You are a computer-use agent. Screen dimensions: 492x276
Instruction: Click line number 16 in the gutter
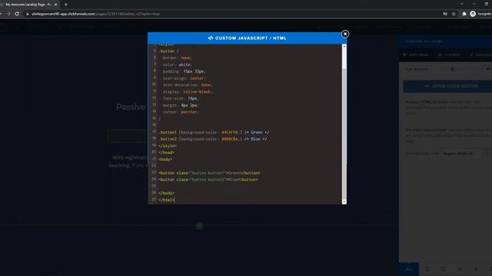click(x=154, y=125)
